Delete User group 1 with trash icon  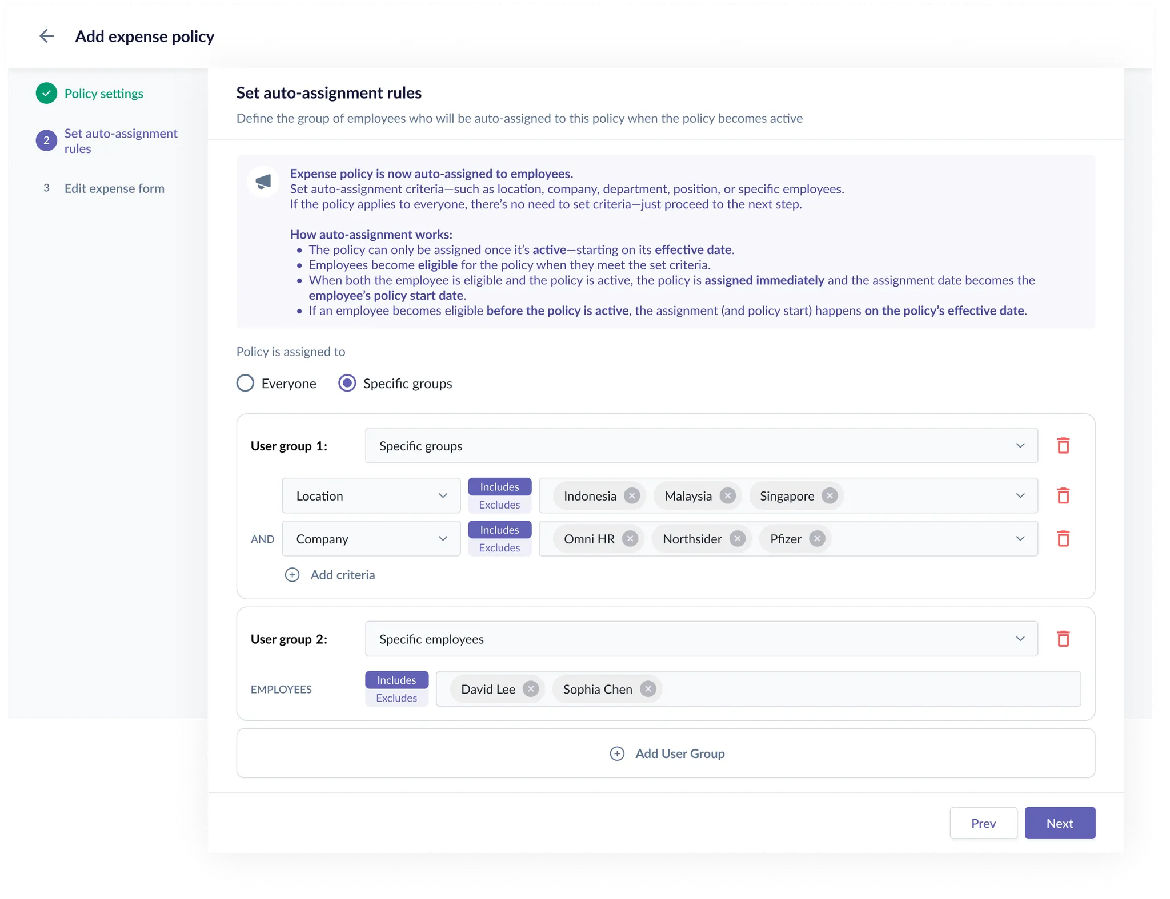pyautogui.click(x=1063, y=445)
